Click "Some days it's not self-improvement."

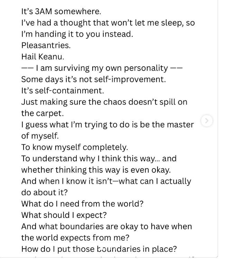94,79
